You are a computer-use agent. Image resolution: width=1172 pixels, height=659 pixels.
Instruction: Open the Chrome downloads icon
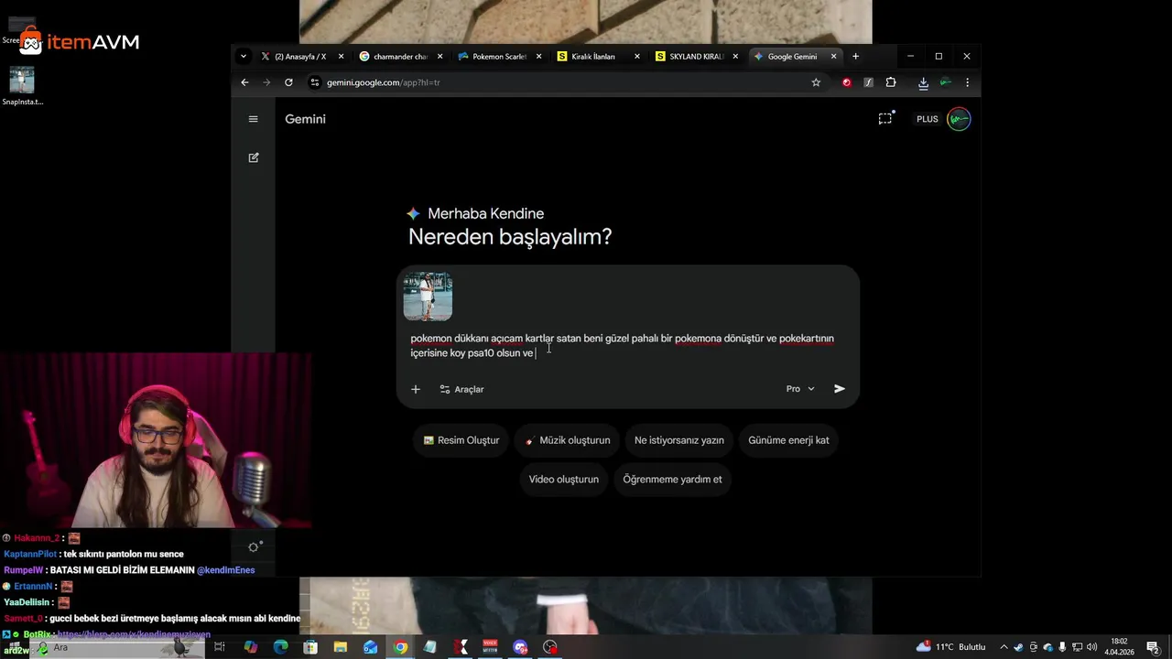point(923,82)
